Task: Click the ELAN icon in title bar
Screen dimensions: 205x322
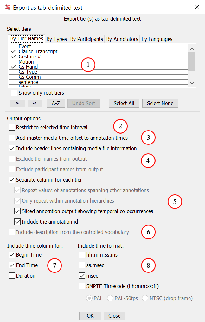Action: 6,7
